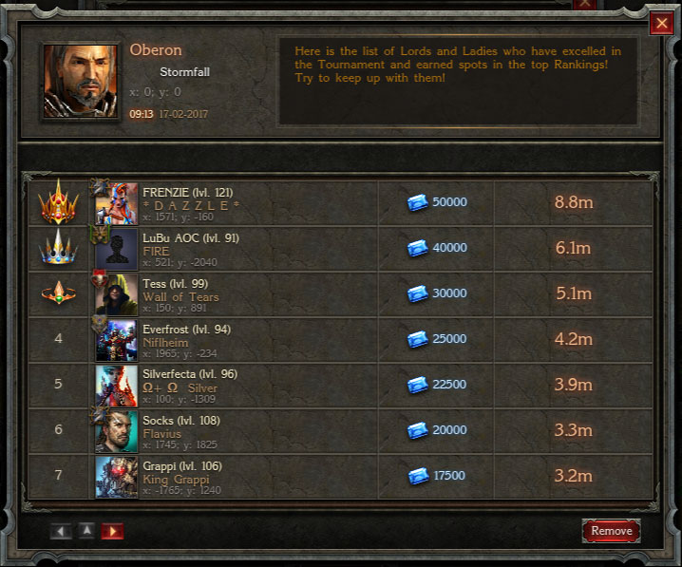This screenshot has width=682, height=567.
Task: Go to the previous message arrow
Action: (x=61, y=531)
